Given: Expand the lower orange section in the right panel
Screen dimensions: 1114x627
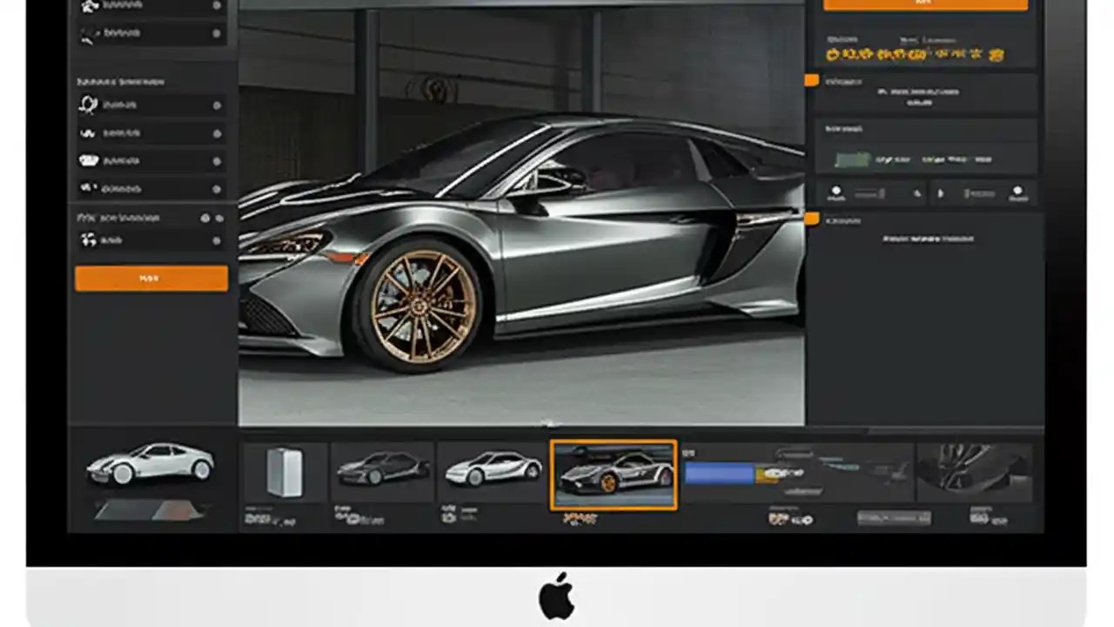Looking at the screenshot, I should pos(811,219).
